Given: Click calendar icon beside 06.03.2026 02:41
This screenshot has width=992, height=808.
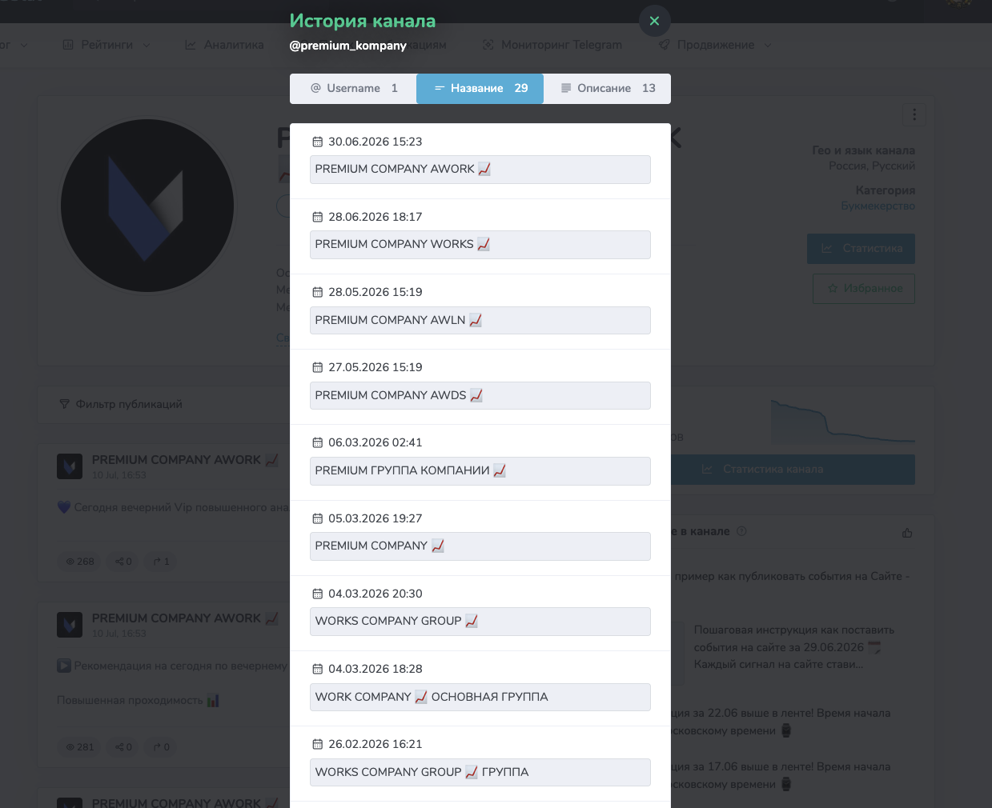Looking at the screenshot, I should 317,442.
